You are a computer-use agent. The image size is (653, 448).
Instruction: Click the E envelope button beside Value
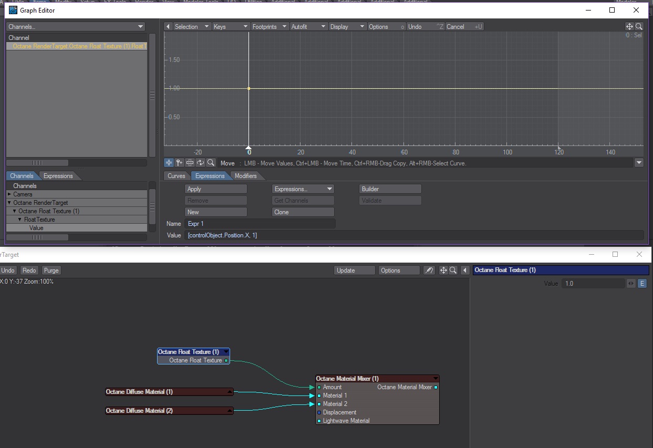point(642,284)
